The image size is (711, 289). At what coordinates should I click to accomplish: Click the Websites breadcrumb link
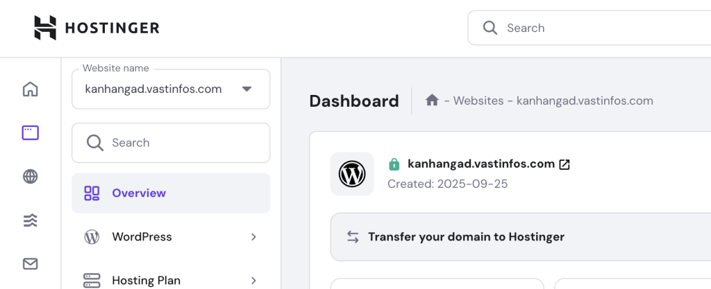click(x=478, y=100)
